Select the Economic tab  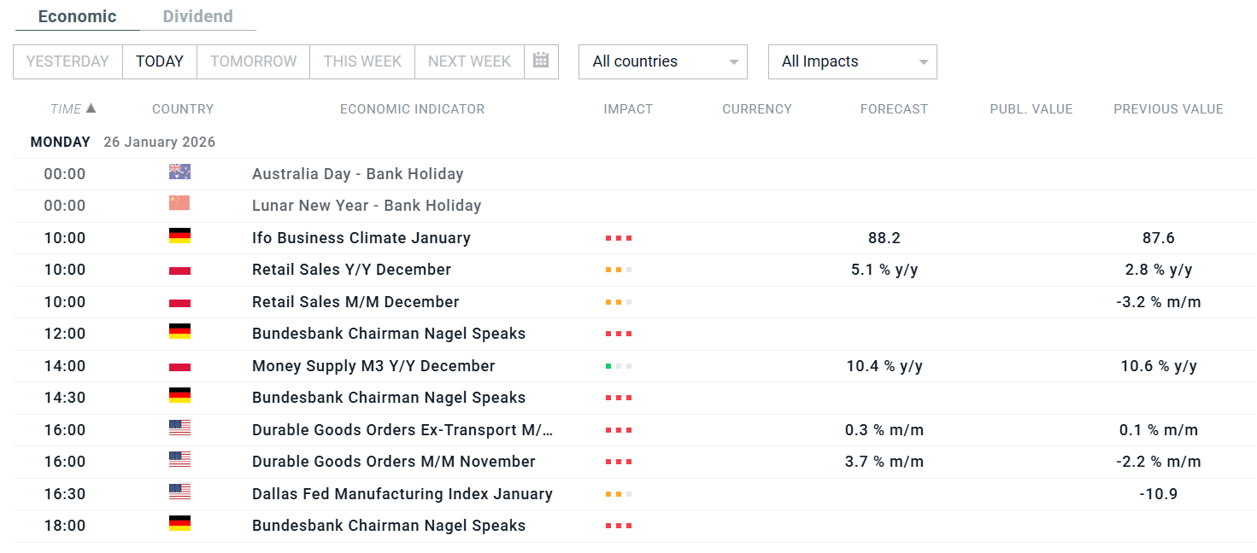[x=77, y=16]
